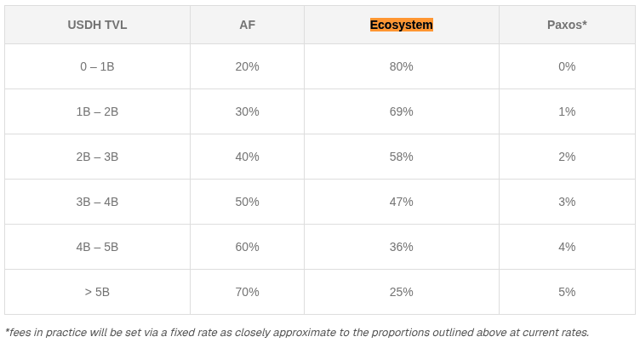Viewport: 640px width, 348px height.
Task: Click the 60% AF cell
Action: click(x=247, y=247)
